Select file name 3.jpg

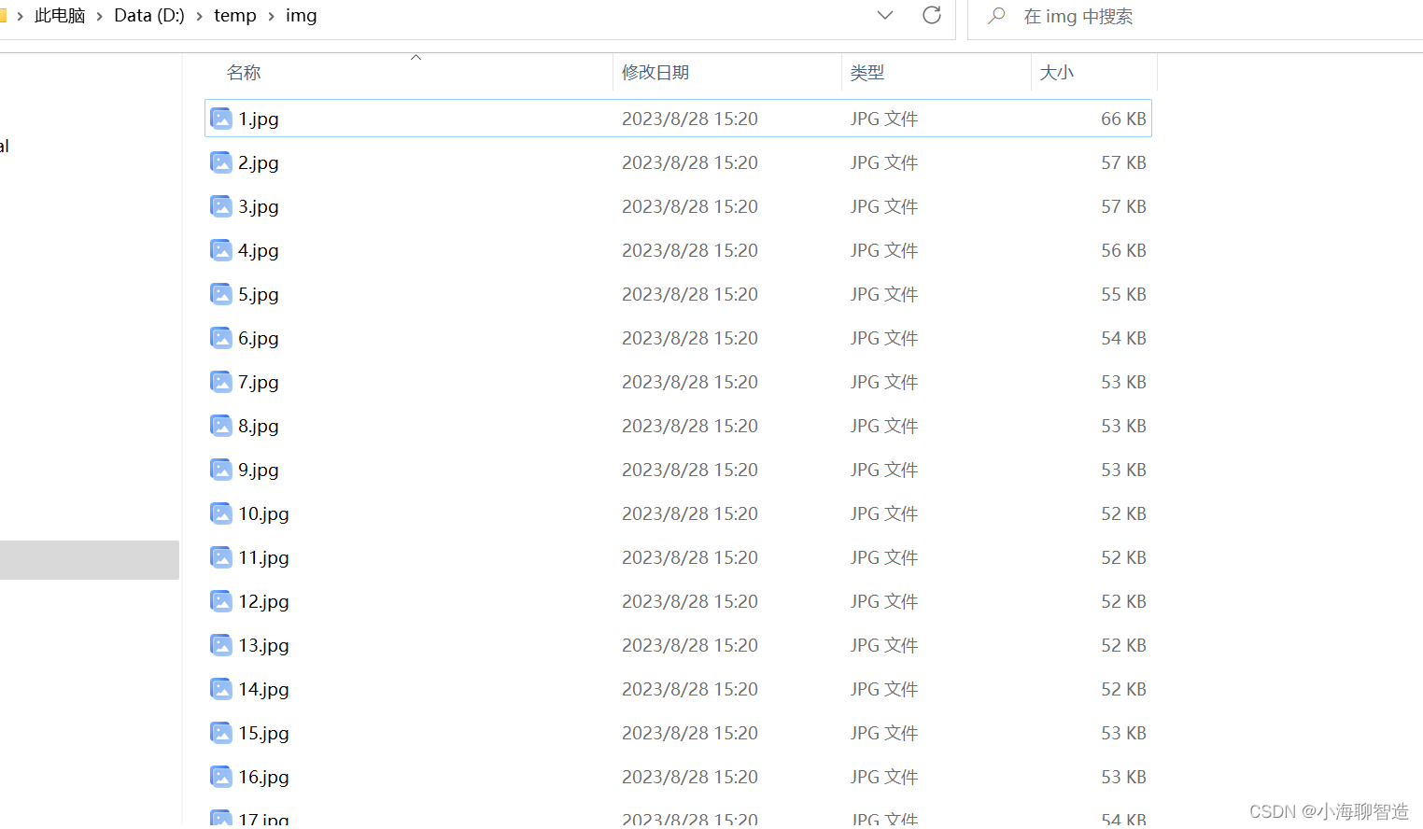click(x=259, y=206)
